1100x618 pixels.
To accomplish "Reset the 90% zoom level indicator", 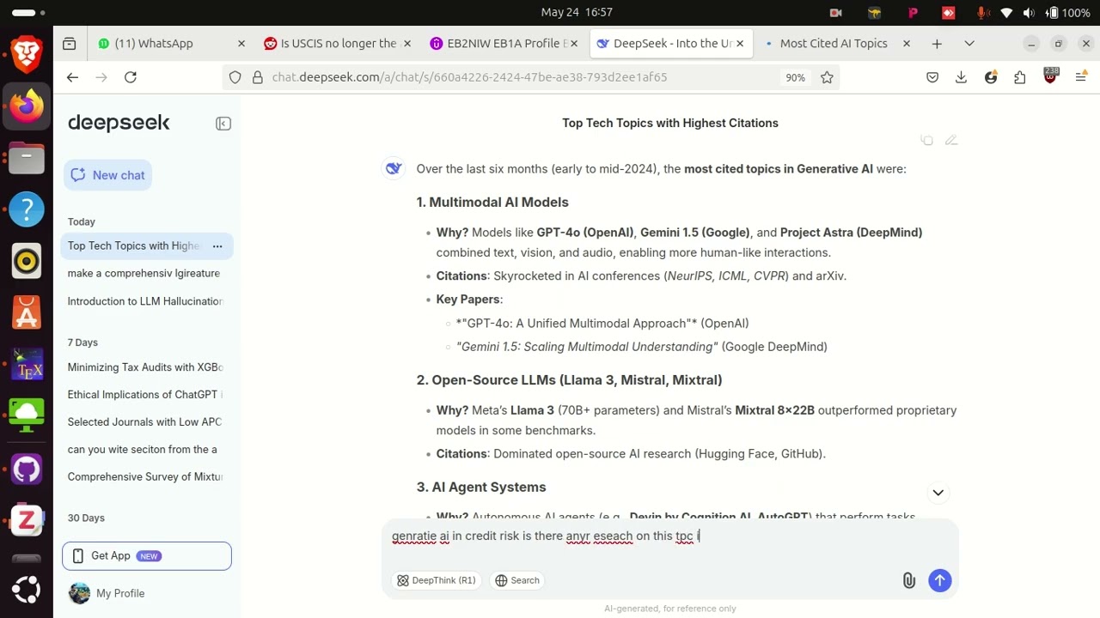I will tap(795, 77).
